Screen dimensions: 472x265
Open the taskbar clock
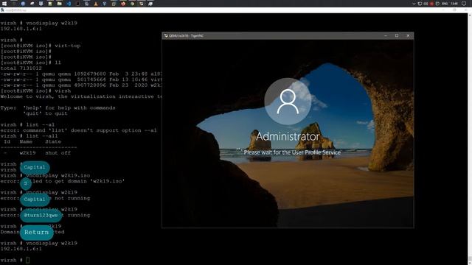point(454,4)
